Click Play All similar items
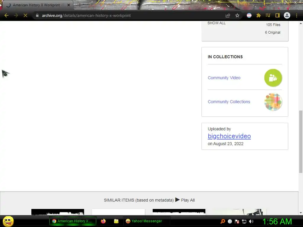This screenshot has width=303, height=227. pyautogui.click(x=185, y=200)
